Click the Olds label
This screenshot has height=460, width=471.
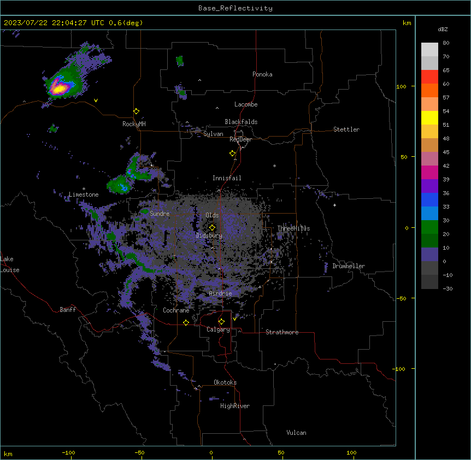(212, 215)
